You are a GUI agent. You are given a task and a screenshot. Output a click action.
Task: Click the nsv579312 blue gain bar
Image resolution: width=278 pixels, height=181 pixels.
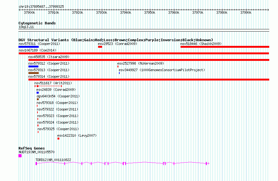(33, 66)
